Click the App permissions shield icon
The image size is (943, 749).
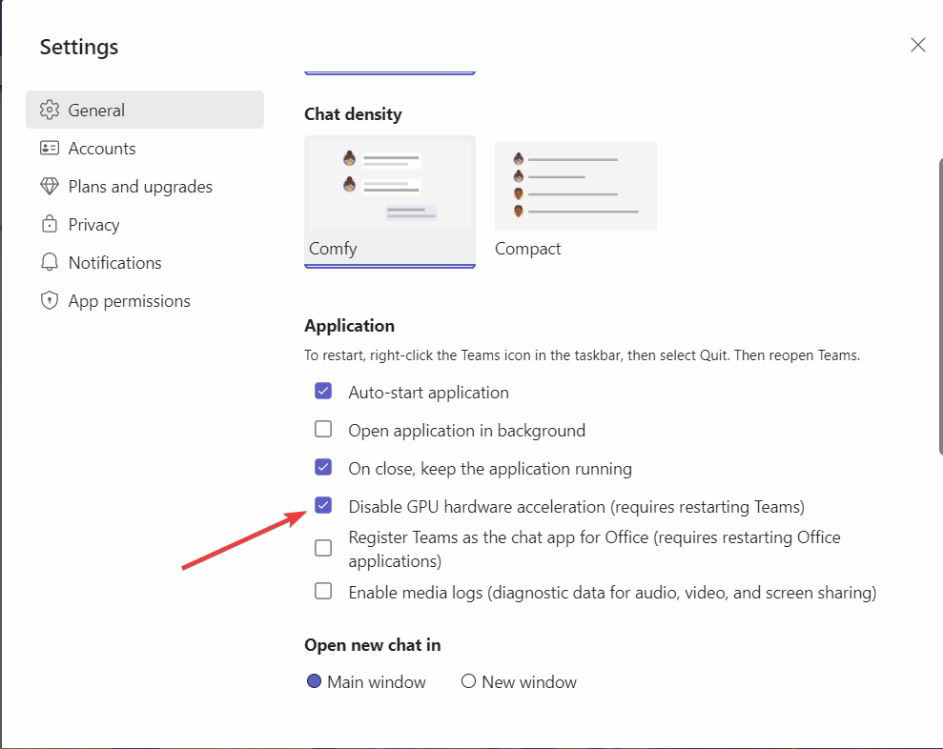[50, 300]
